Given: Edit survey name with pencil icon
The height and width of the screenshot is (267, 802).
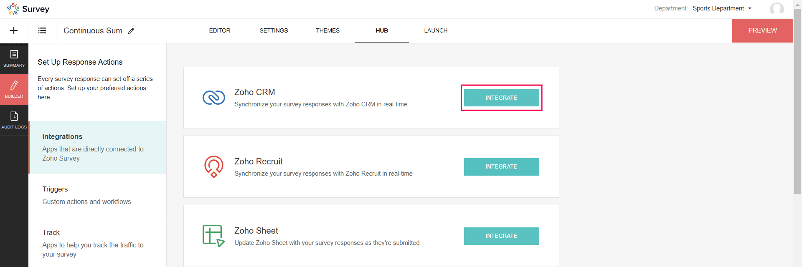Looking at the screenshot, I should (x=131, y=31).
